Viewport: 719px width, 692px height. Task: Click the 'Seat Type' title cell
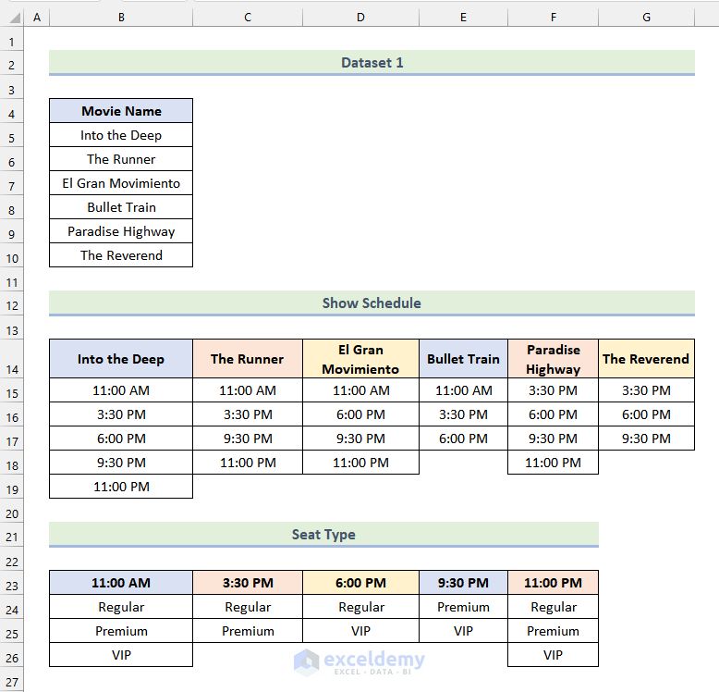pos(323,534)
